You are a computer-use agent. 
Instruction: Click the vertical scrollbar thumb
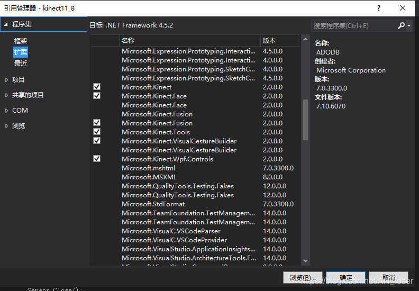(x=305, y=120)
